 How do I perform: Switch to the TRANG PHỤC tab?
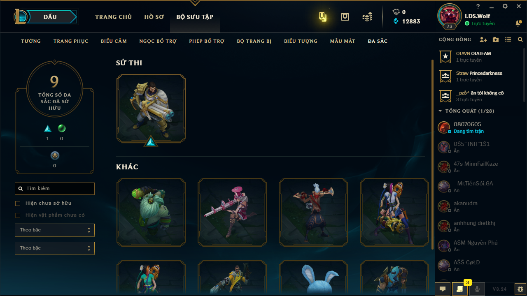(x=71, y=41)
